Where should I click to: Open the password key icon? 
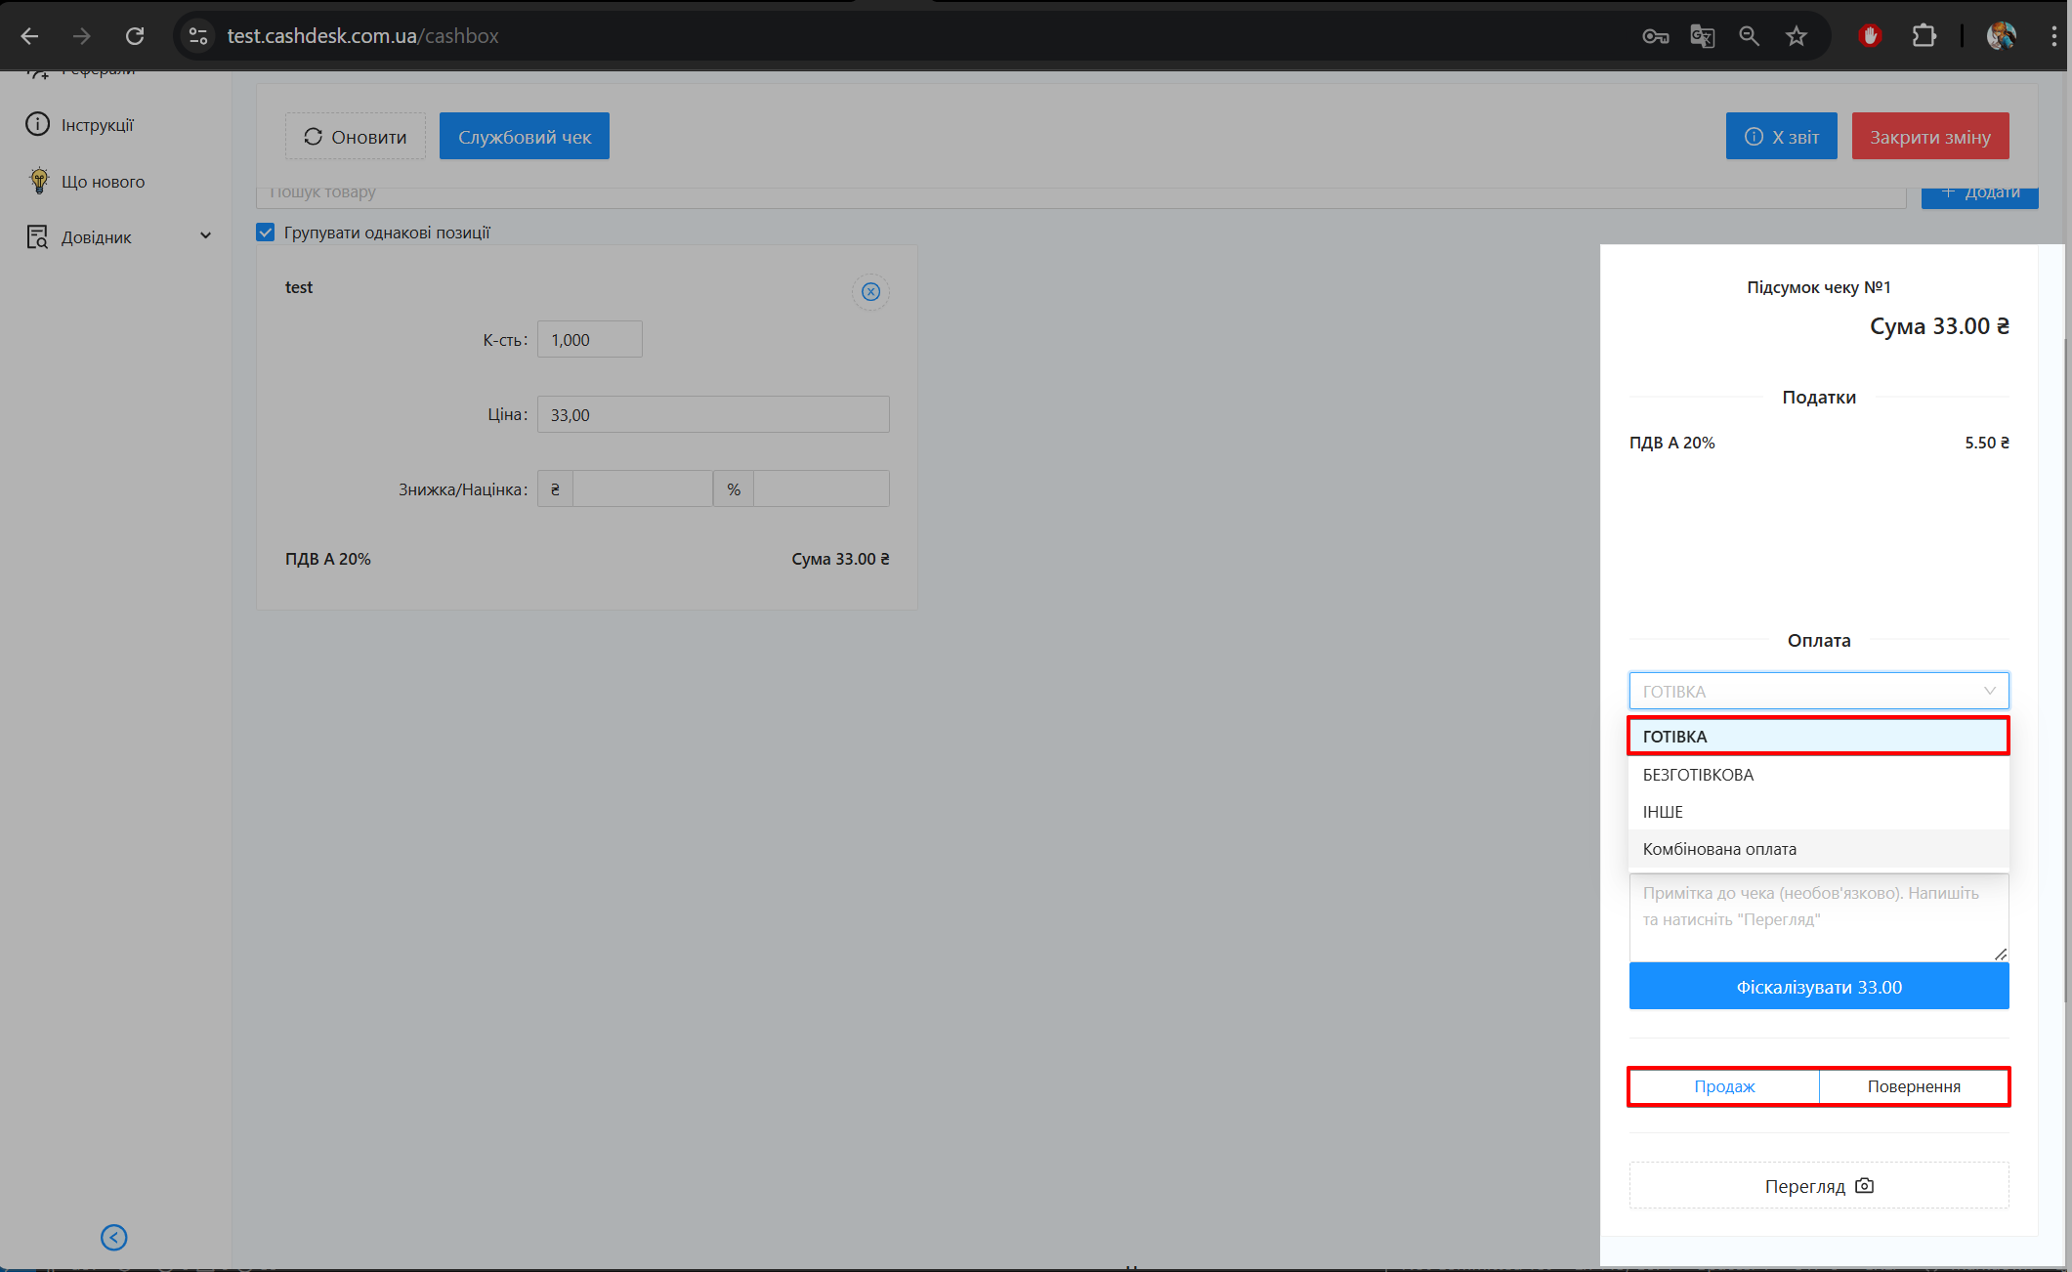click(1655, 36)
